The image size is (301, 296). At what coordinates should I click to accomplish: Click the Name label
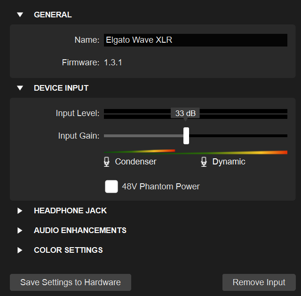pos(87,40)
